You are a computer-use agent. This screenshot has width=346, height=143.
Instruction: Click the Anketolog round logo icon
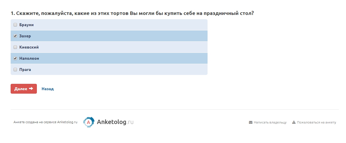(89, 122)
